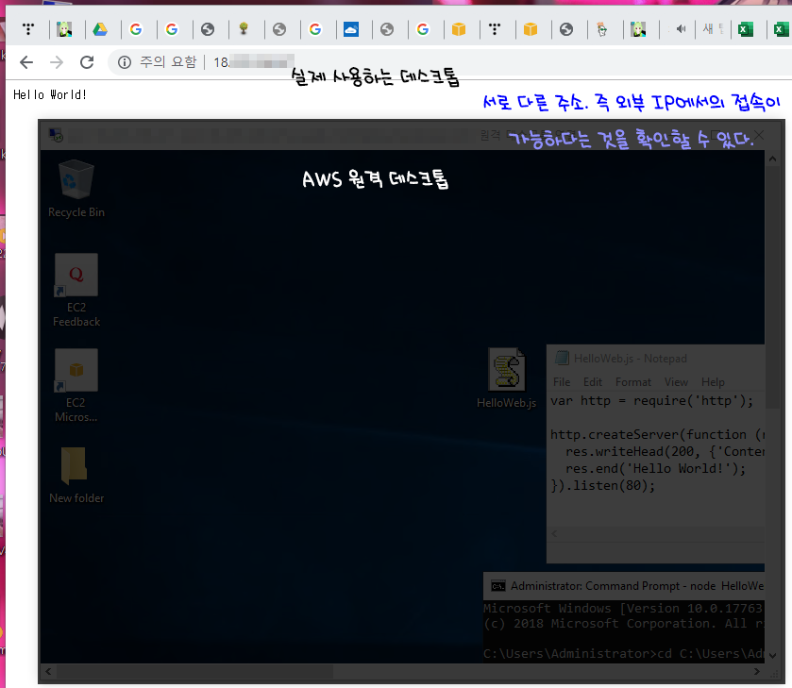This screenshot has height=688, width=792.
Task: Click the remote window's scroll up arrow
Action: [x=772, y=159]
